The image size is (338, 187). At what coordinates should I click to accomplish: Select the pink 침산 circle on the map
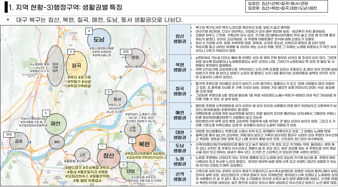click(x=108, y=158)
